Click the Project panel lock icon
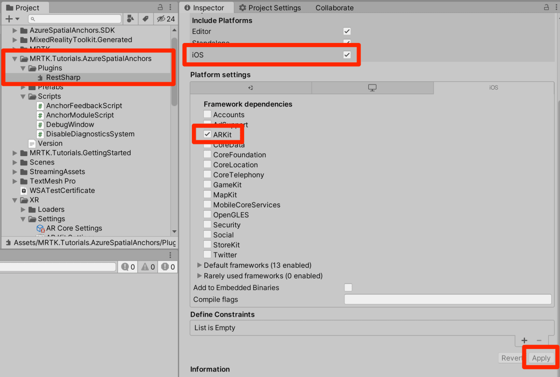The image size is (560, 377). click(x=161, y=7)
